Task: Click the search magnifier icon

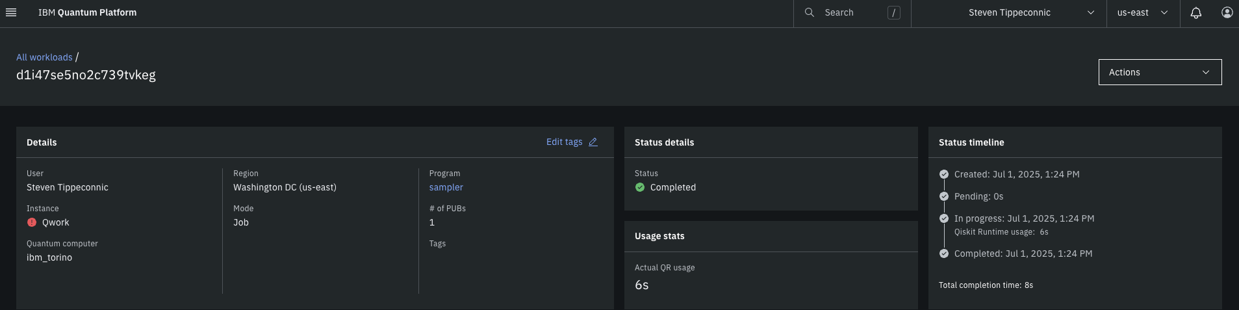Action: click(x=810, y=12)
